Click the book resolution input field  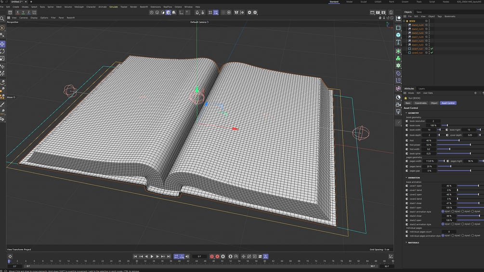click(433, 121)
